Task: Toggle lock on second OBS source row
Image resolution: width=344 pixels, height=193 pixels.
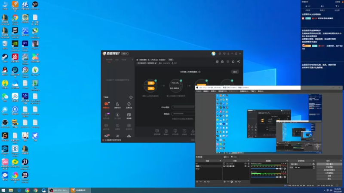Action: click(x=249, y=166)
